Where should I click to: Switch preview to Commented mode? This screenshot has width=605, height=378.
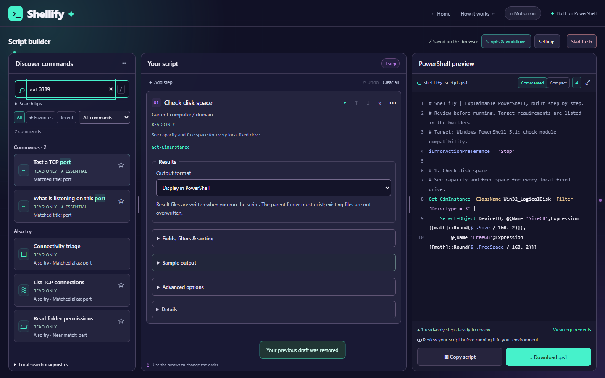(x=532, y=83)
